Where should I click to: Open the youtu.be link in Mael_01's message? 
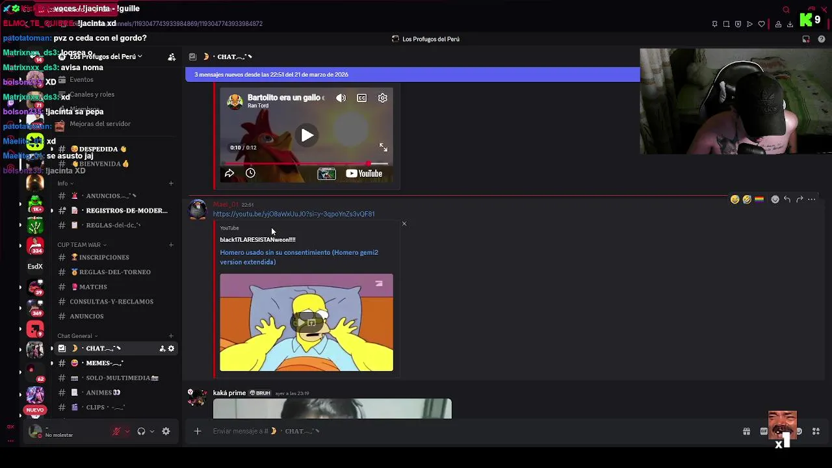[x=294, y=214]
